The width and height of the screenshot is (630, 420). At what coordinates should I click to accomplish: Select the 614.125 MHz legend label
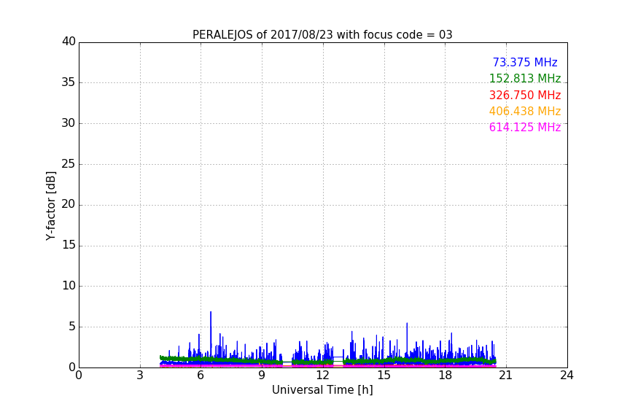pos(525,128)
